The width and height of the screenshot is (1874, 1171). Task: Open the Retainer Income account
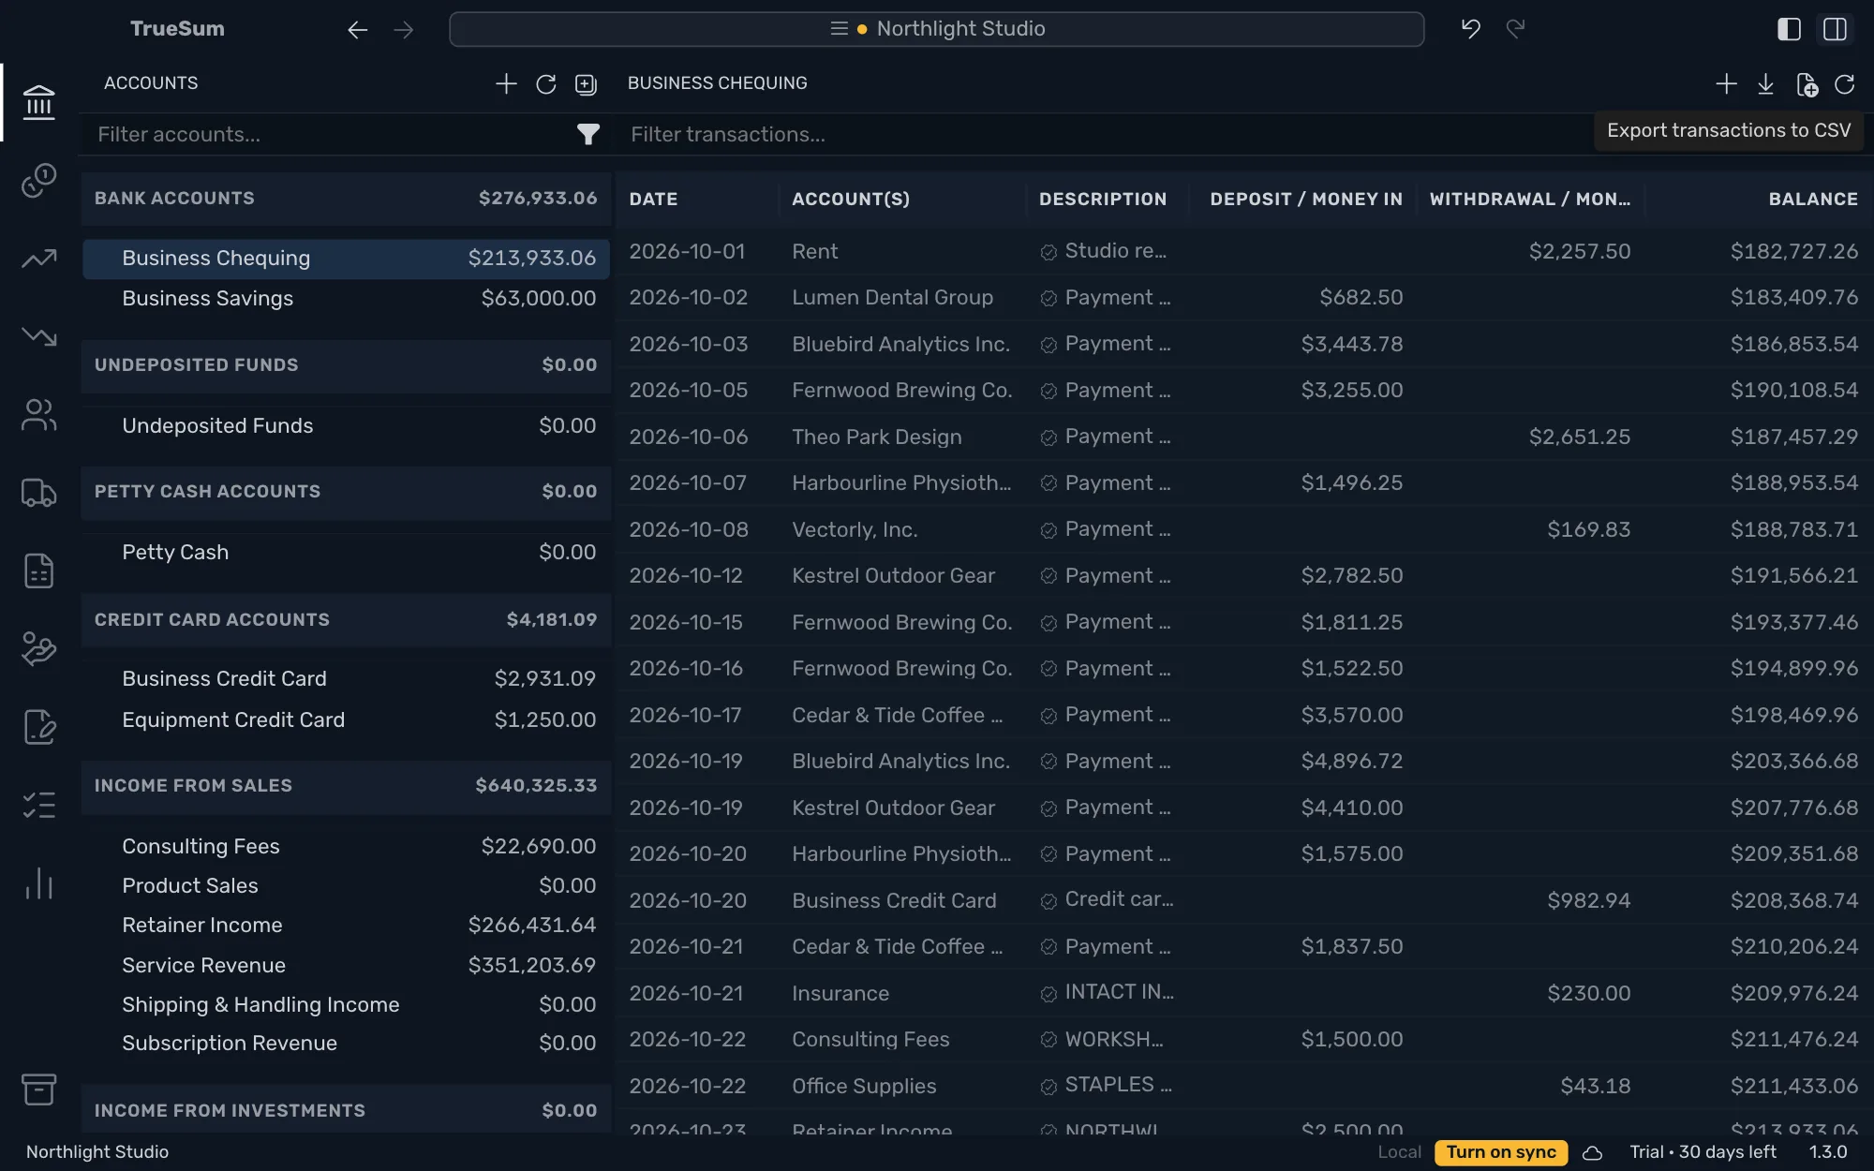point(346,926)
